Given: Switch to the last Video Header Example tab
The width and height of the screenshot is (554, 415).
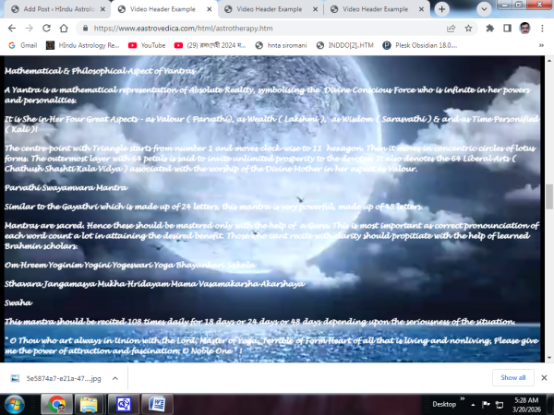Looking at the screenshot, I should 376,8.
